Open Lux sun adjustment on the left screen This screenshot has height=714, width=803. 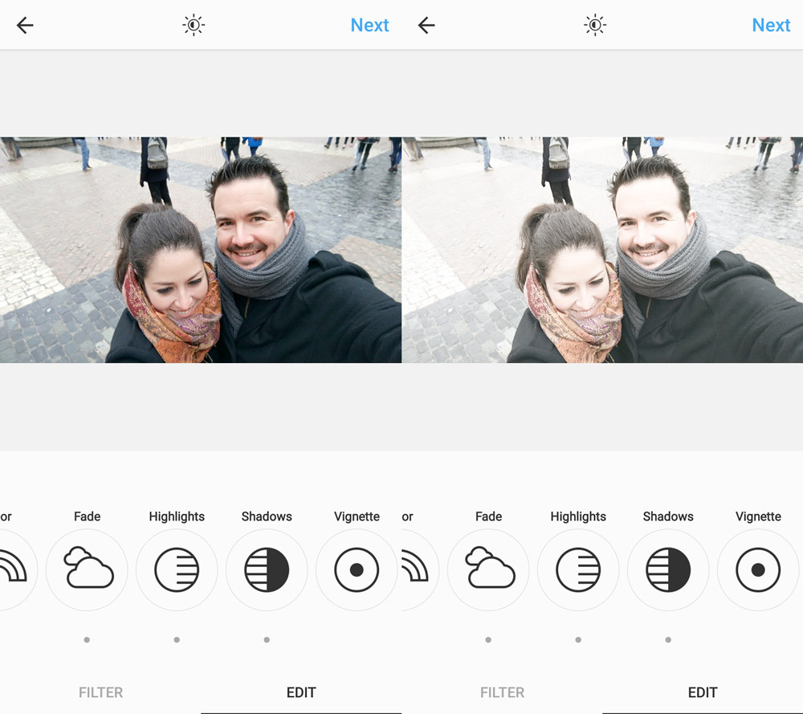pos(194,26)
